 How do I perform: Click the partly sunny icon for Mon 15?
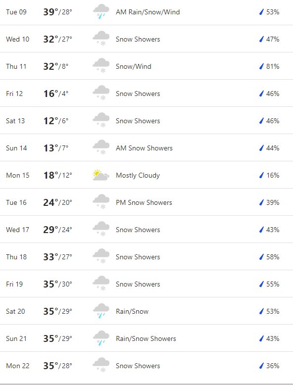tap(101, 175)
